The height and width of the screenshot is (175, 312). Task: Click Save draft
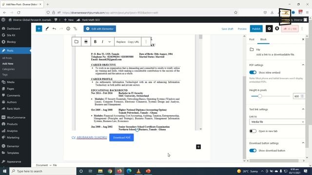pyautogui.click(x=227, y=29)
